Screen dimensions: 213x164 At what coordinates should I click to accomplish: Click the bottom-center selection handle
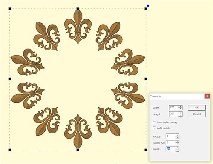coord(78,150)
